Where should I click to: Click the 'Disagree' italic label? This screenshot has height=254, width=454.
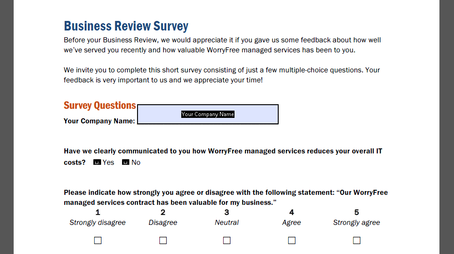(x=163, y=223)
